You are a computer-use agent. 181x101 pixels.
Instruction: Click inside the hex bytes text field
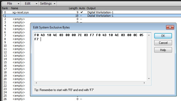(x=90, y=57)
